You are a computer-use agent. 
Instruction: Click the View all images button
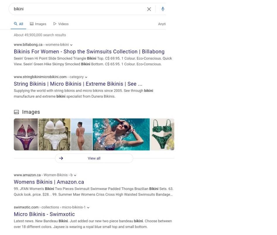tap(94, 158)
